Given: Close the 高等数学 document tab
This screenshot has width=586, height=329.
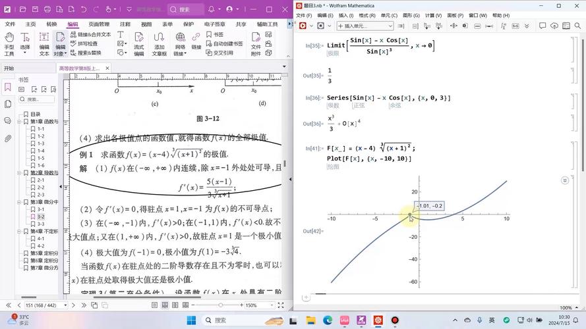Looking at the screenshot, I should click(107, 68).
